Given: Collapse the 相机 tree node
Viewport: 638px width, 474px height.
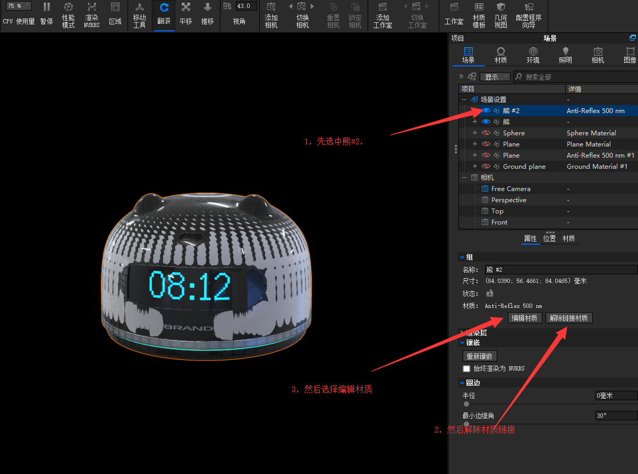Looking at the screenshot, I should [x=464, y=178].
